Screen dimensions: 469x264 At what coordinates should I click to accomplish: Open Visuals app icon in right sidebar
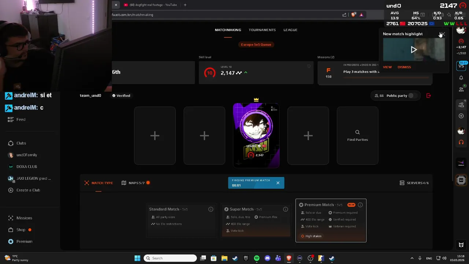(461, 164)
